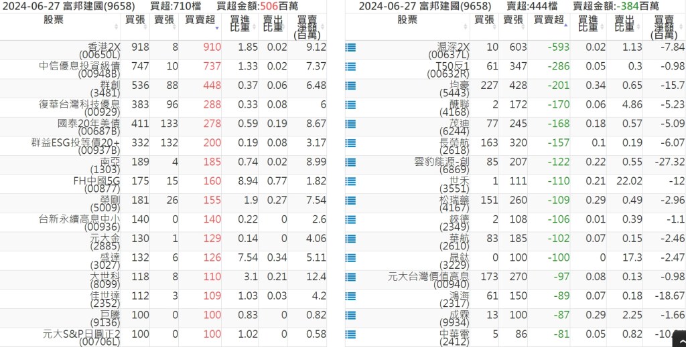Open the list icon next to T50反1 row
Viewport: 686px width, 347px height.
350,67
